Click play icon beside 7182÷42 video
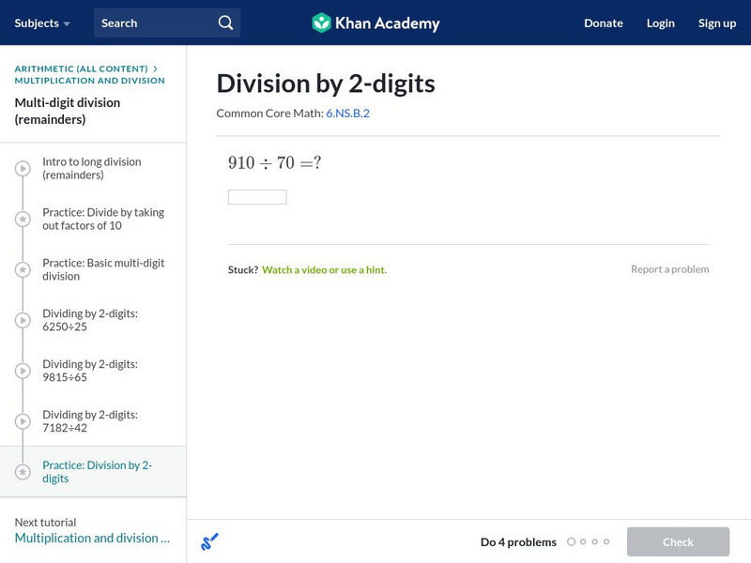Screen dimensions: 751x563 [x=23, y=421]
